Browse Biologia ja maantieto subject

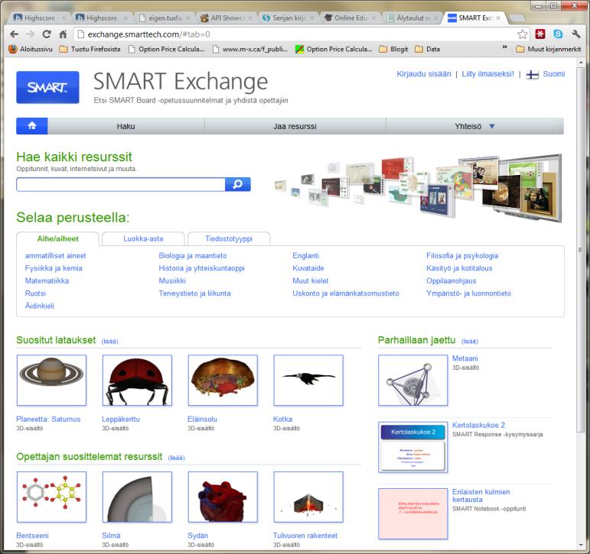[x=193, y=255]
